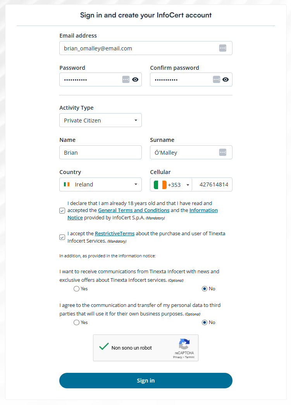Select Yes for receiving Tinexta Infocert communications
291x405 pixels.
coord(76,289)
